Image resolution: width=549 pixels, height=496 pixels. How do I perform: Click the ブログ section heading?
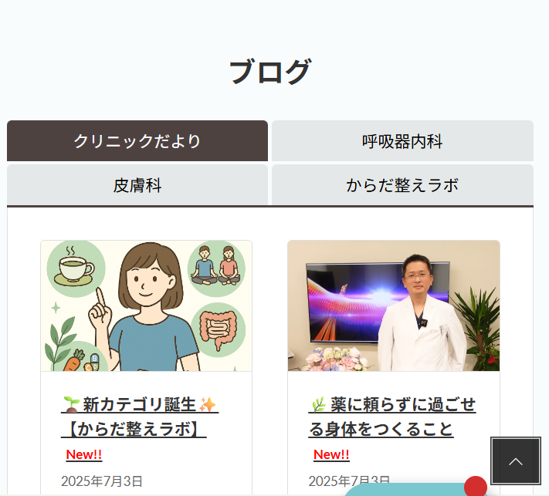(x=270, y=72)
